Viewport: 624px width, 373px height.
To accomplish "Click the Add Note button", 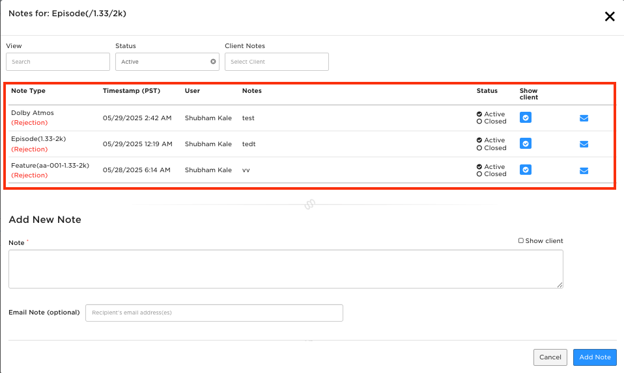I will 595,357.
